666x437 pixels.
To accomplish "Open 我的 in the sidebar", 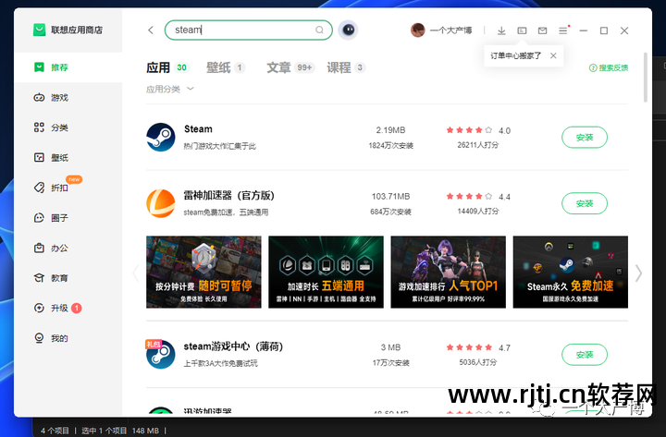I will [68, 338].
